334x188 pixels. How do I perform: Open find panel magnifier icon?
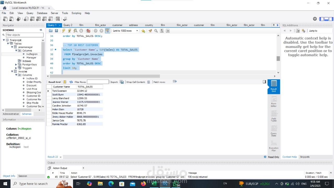click(156, 31)
